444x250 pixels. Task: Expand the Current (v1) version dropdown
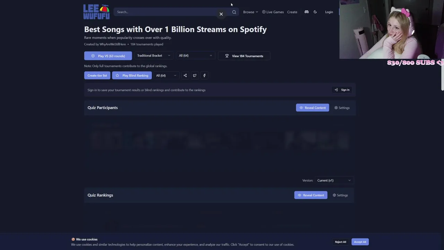click(334, 180)
